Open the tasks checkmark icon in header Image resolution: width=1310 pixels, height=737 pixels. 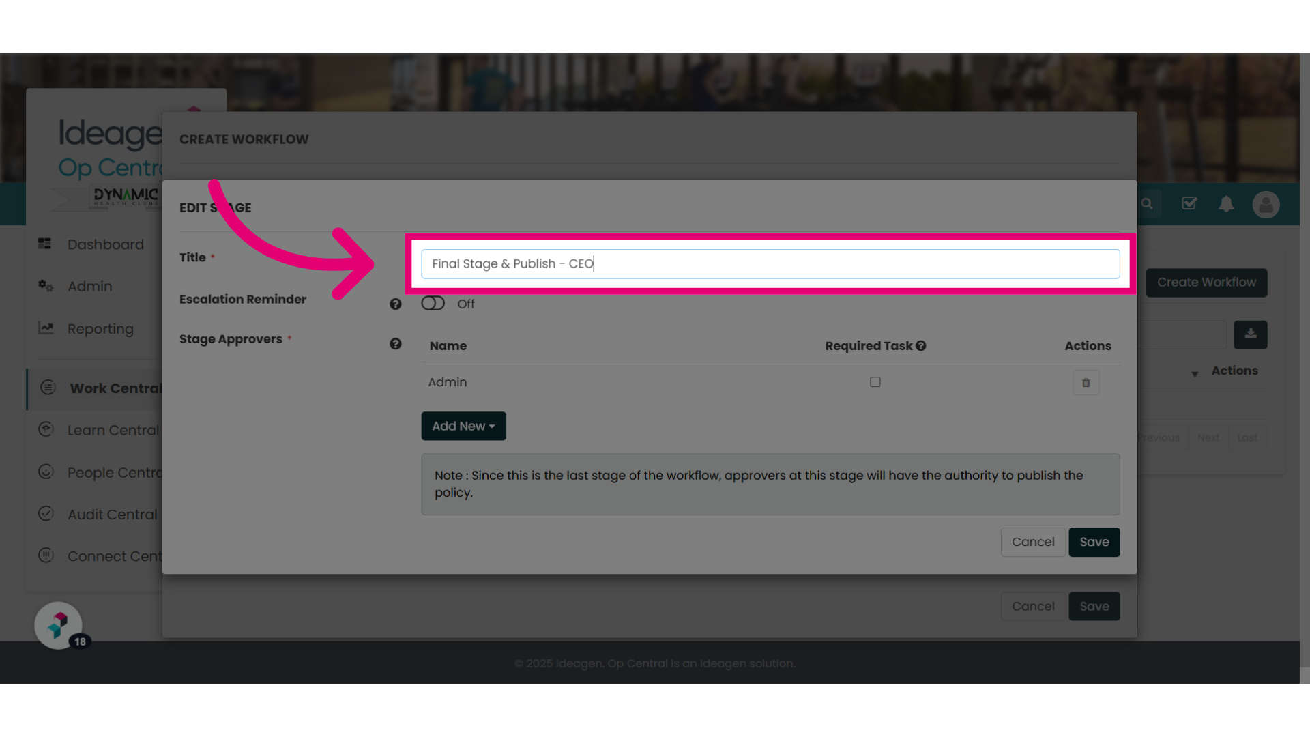click(1189, 203)
